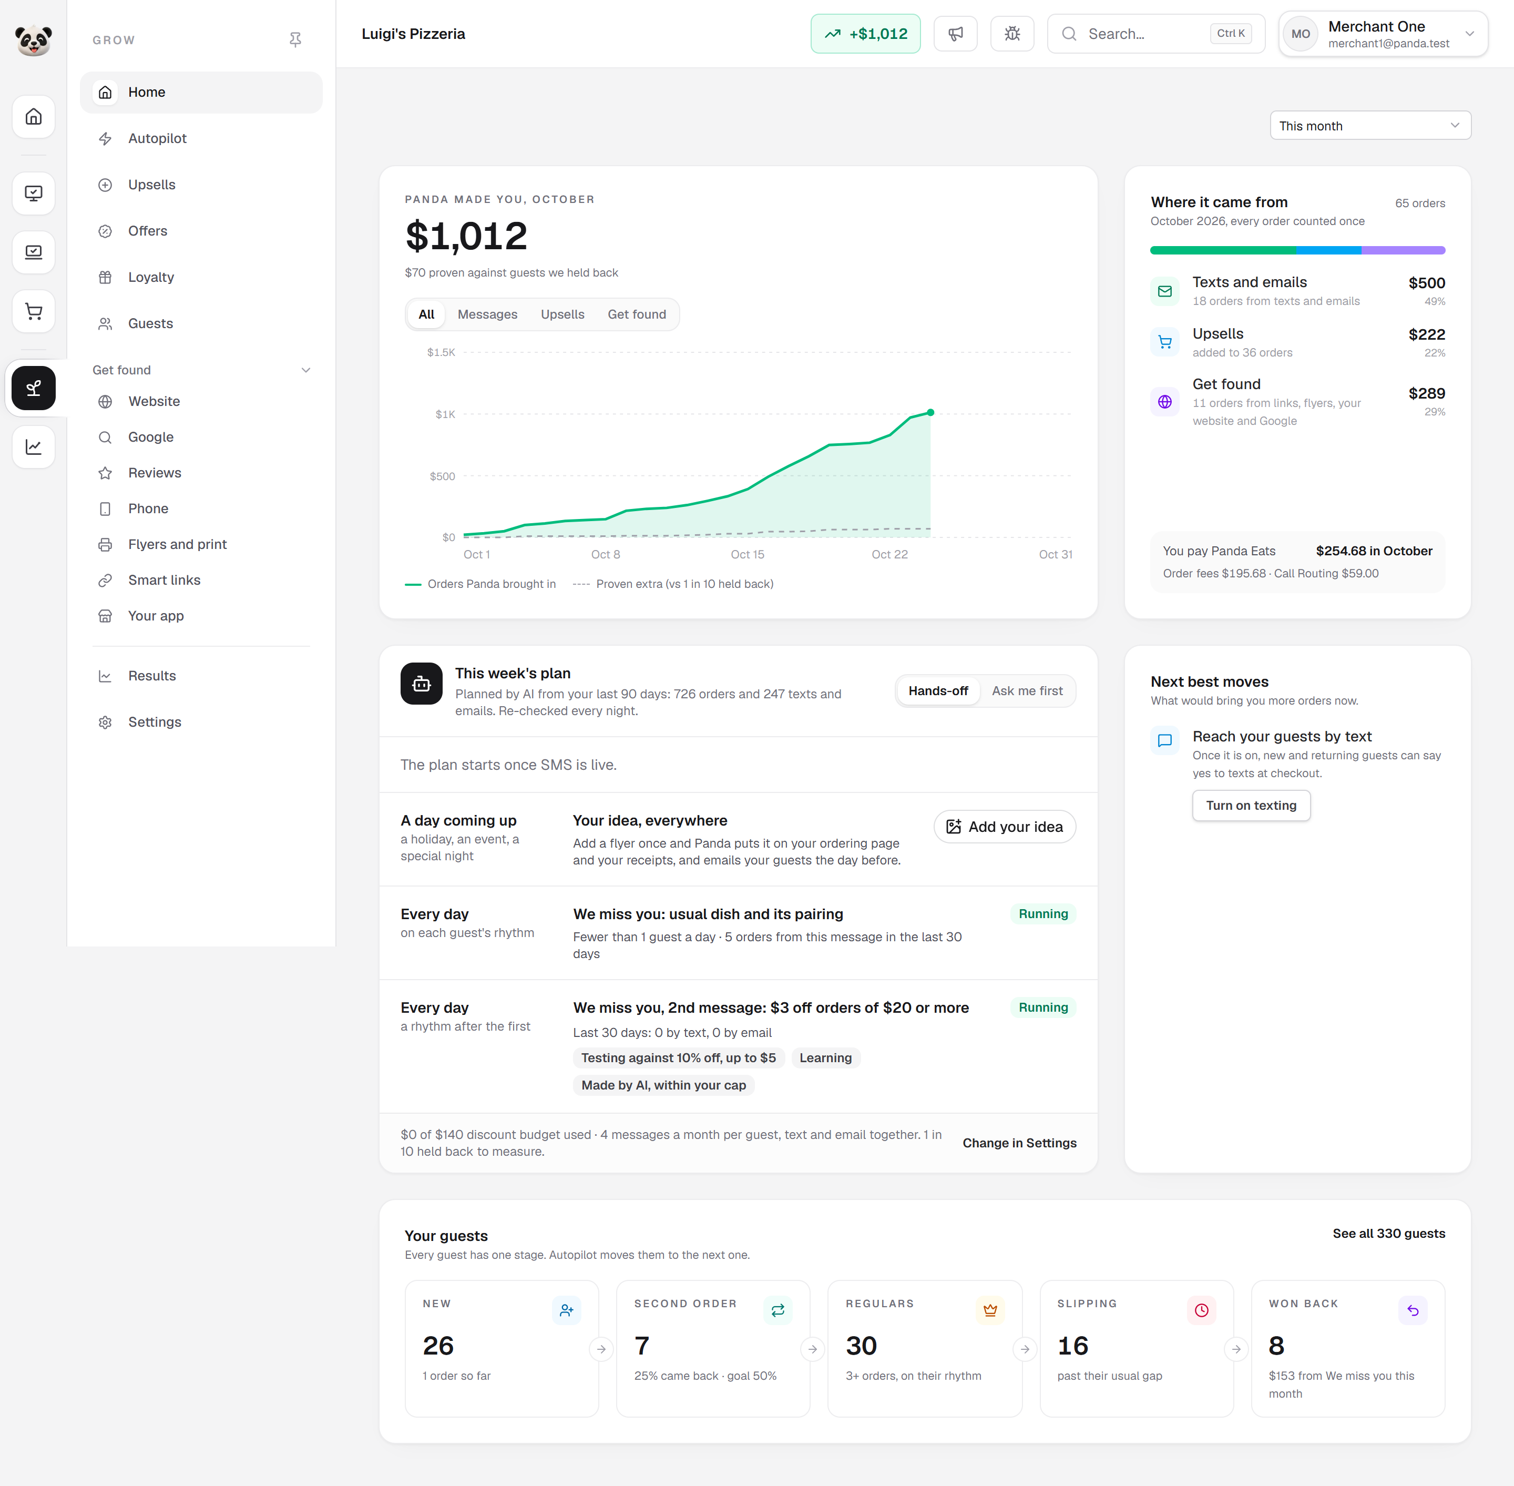Collapse the Get found sidebar section
The width and height of the screenshot is (1514, 1486).
pos(201,370)
